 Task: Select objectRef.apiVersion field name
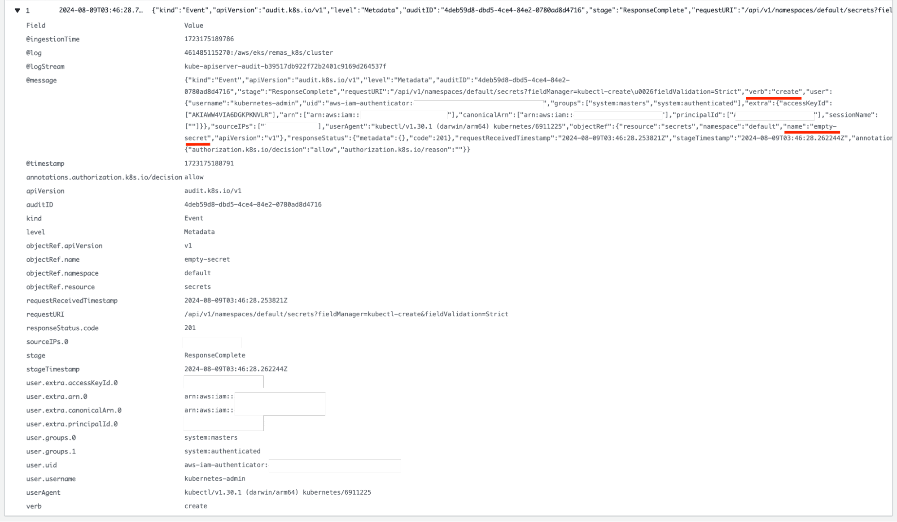(64, 246)
